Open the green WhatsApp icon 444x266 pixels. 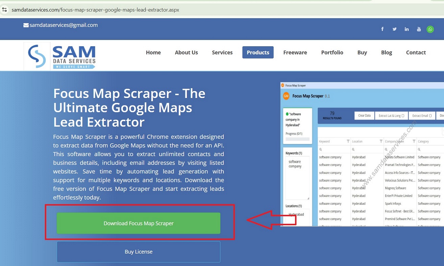click(x=430, y=29)
